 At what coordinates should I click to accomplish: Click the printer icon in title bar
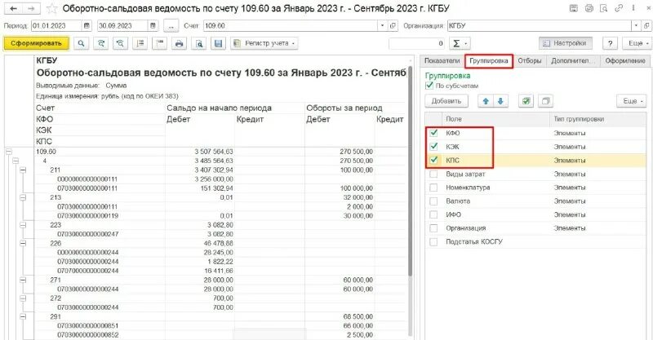[x=589, y=8]
